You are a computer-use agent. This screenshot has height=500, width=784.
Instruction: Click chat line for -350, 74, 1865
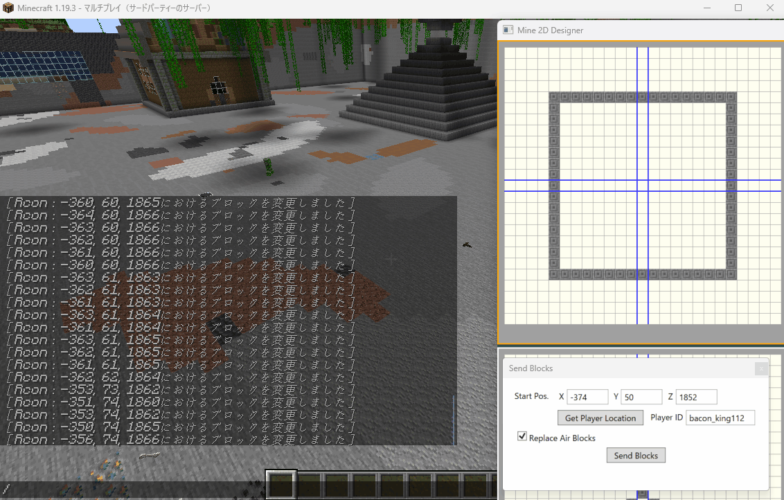pos(180,427)
